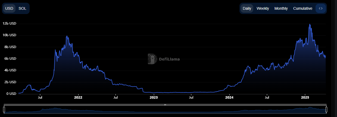
Task: Click the 2023 x-axis label
Action: point(154,97)
